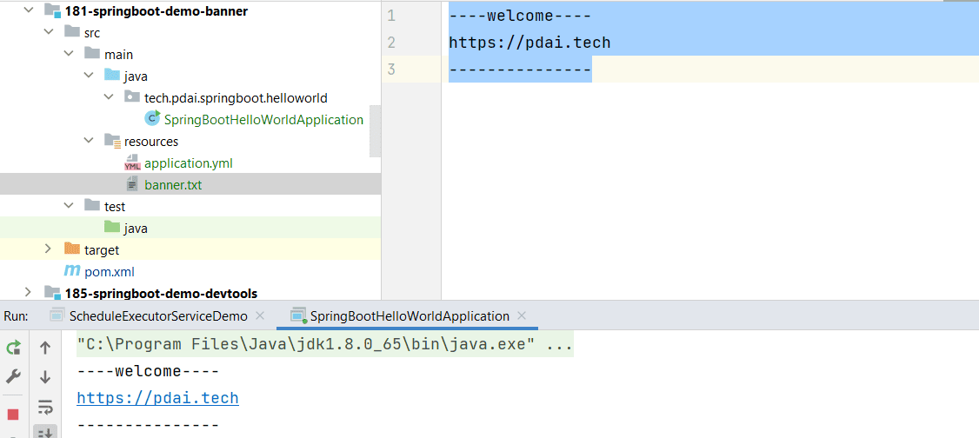This screenshot has width=979, height=438.
Task: Stop the running application
Action: coord(14,414)
